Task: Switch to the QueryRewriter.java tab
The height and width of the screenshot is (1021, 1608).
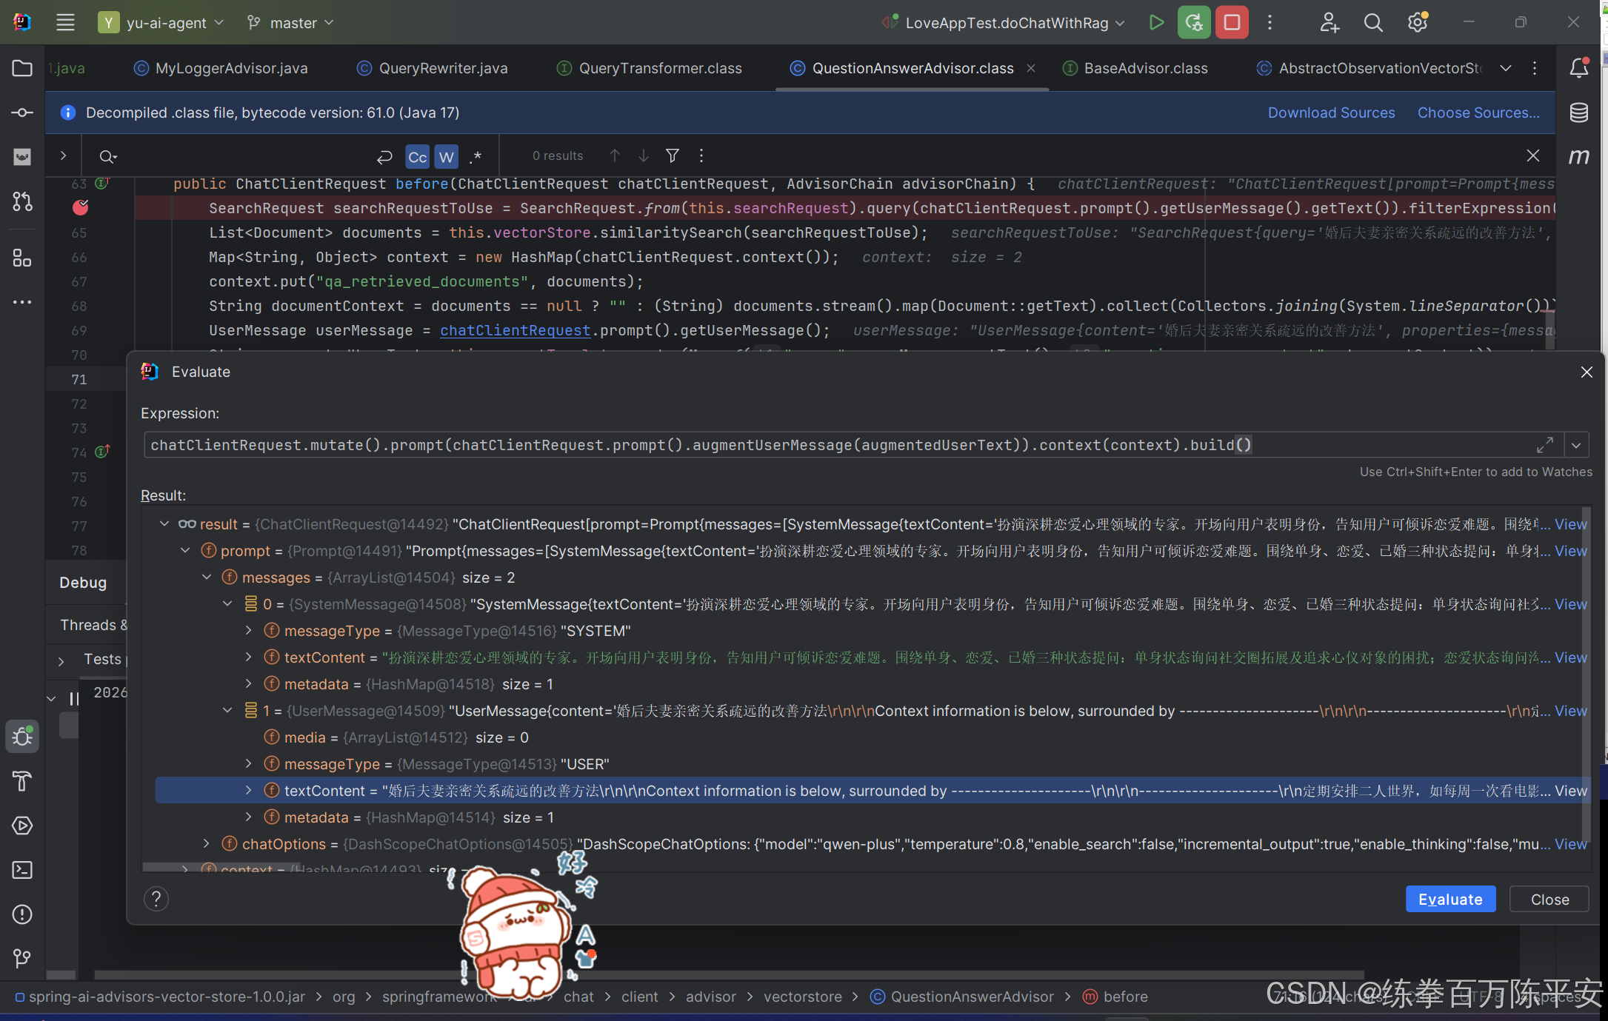Action: coord(442,68)
